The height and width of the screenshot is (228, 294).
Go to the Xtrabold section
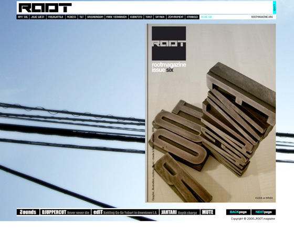tap(192, 17)
